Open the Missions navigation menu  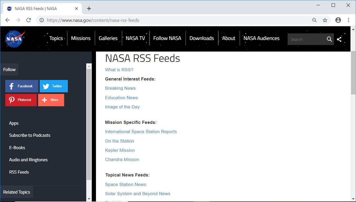pos(81,38)
